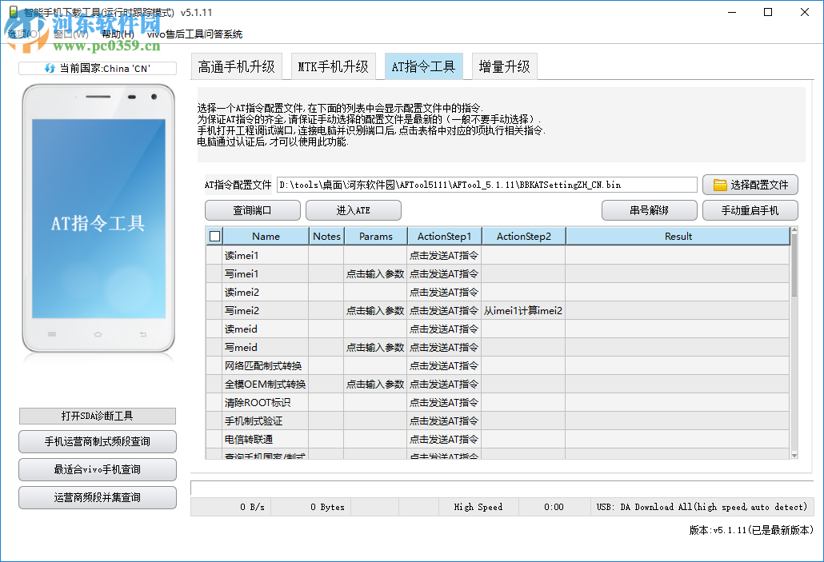Click the app icon in the title bar

(13, 12)
